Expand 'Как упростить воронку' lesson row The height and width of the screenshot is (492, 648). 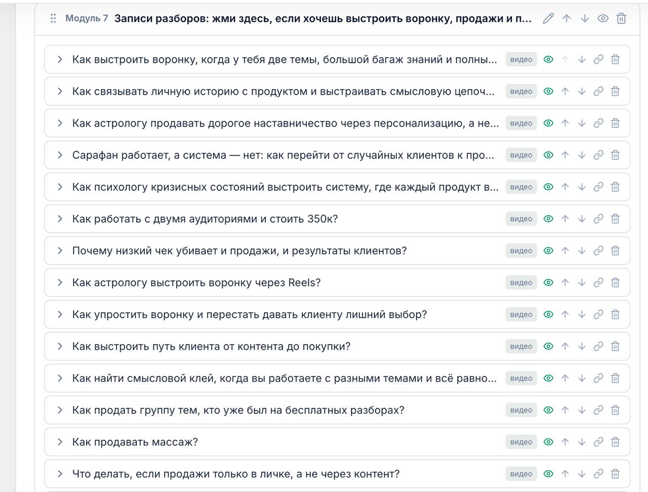coord(60,314)
